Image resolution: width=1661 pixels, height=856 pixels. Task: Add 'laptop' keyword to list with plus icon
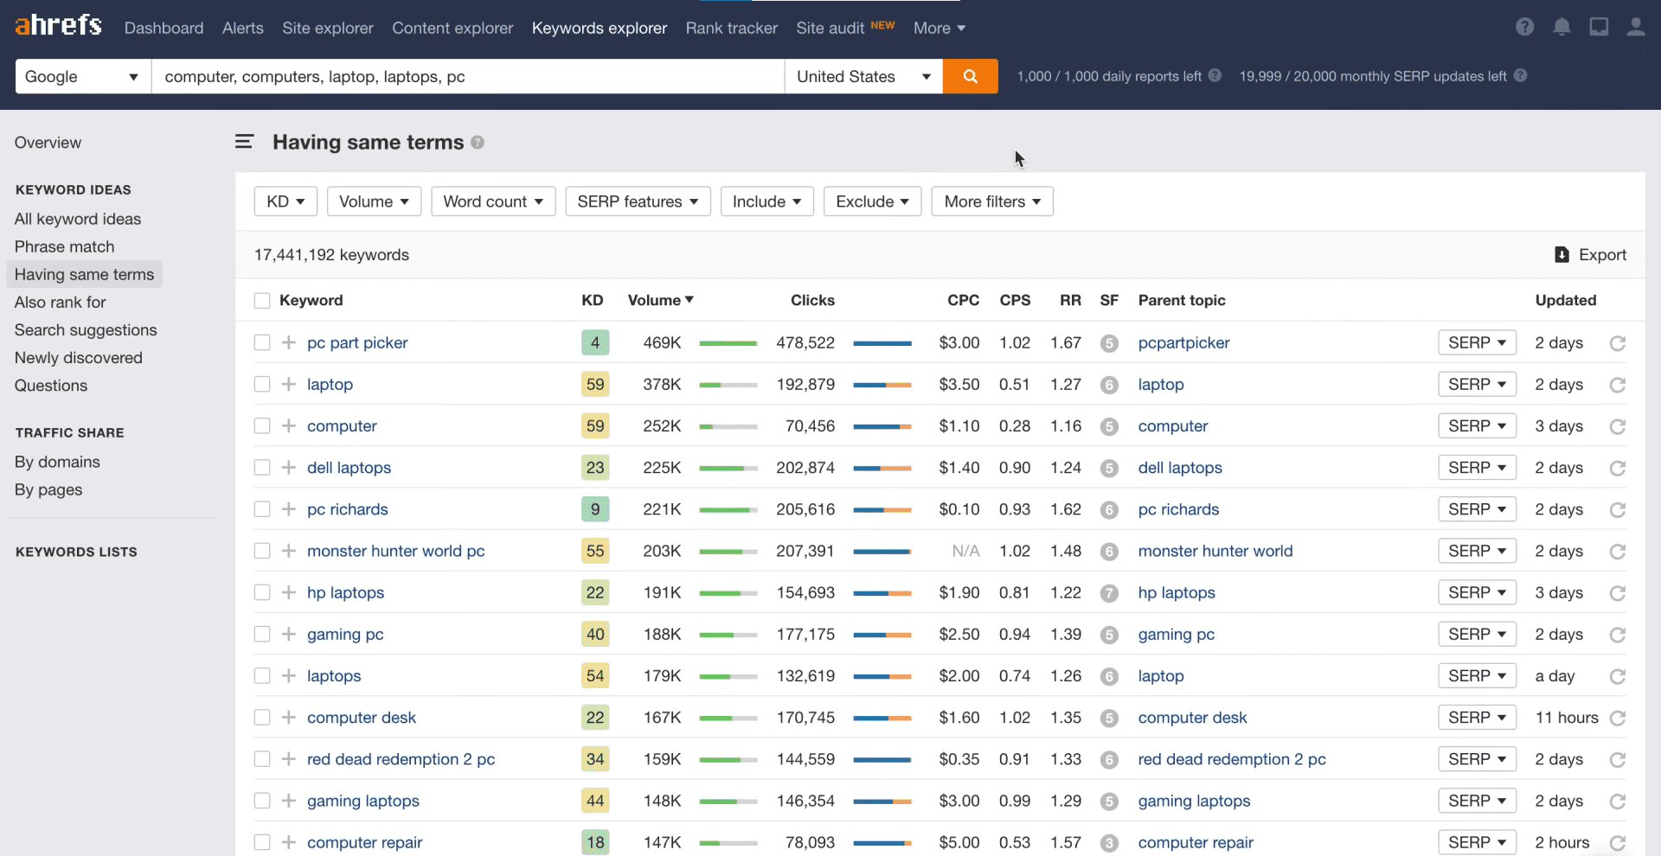[x=289, y=384]
